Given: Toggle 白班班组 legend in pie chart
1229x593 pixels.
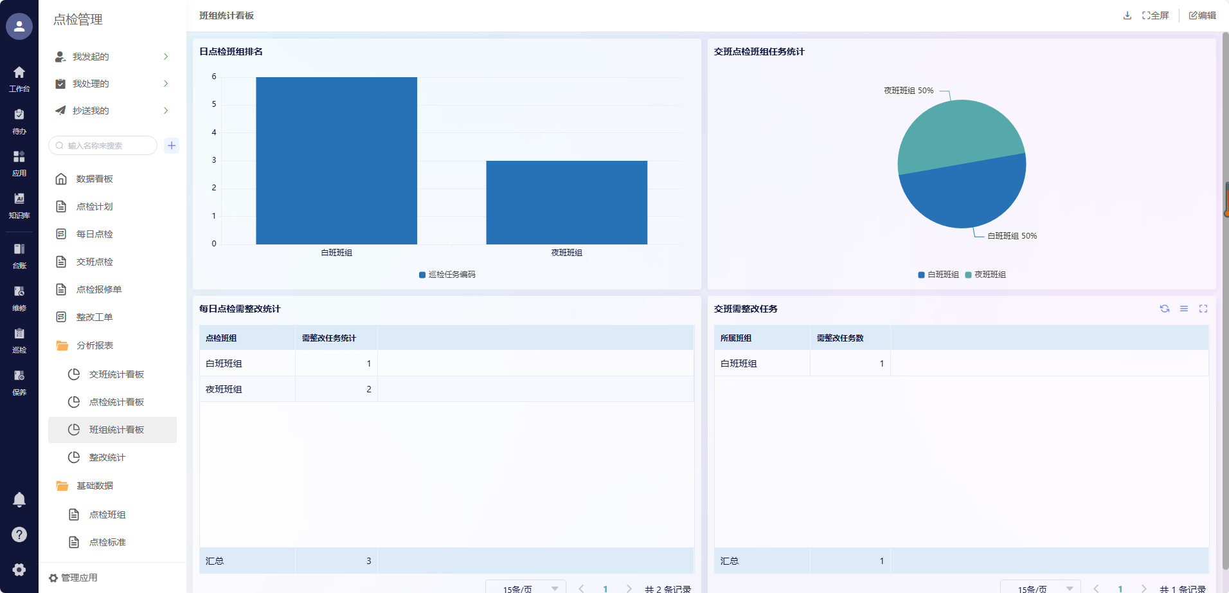Looking at the screenshot, I should pos(938,275).
